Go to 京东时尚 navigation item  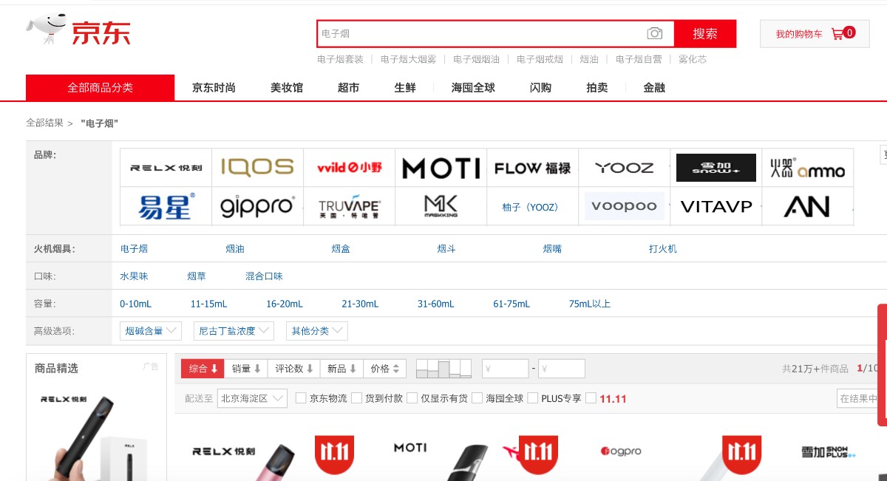(x=214, y=87)
